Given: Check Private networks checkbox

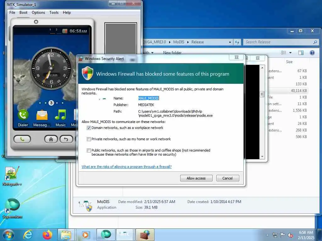Looking at the screenshot, I should coord(89,139).
